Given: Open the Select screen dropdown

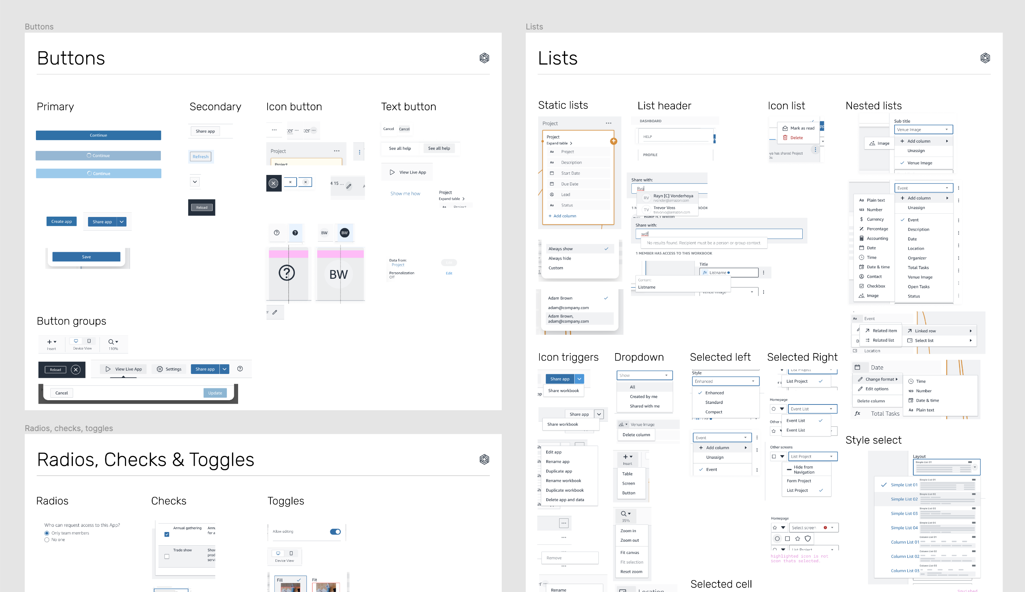Looking at the screenshot, I should (814, 528).
